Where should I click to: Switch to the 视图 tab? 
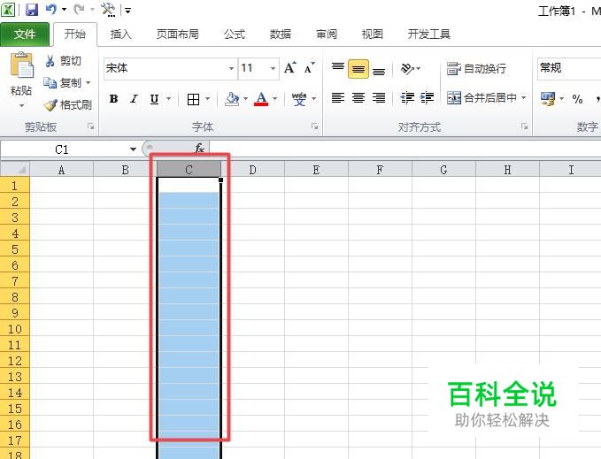[373, 34]
